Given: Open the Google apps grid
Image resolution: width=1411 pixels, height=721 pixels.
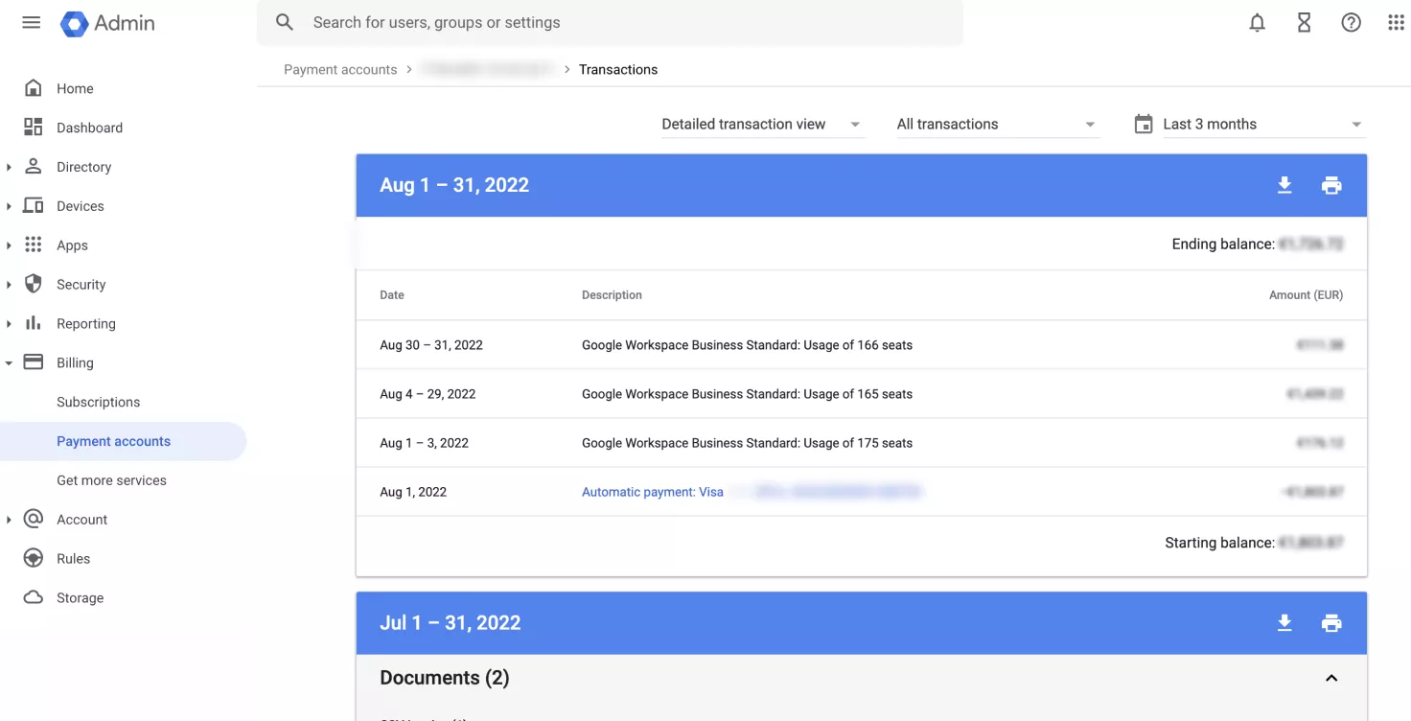Looking at the screenshot, I should click(1396, 23).
